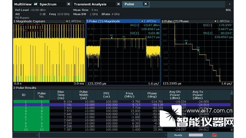Open the tab overflow dropdown arrow
Screen dimensions: 246x138
tap(230, 4)
